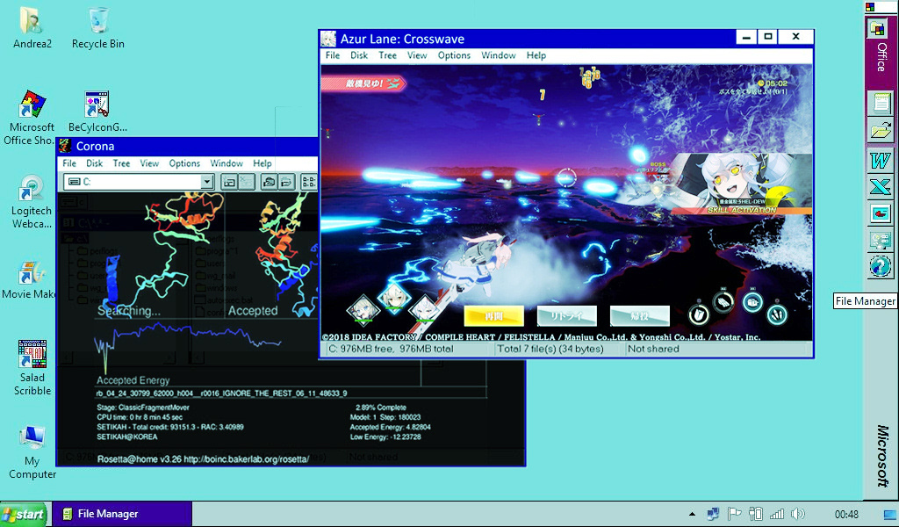Click the view-by-name list icon in Corona toolbar

click(309, 183)
